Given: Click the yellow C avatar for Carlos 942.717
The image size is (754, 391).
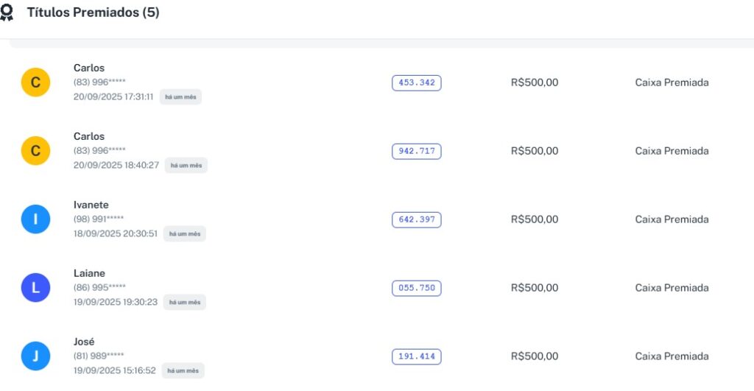Looking at the screenshot, I should pyautogui.click(x=35, y=151).
